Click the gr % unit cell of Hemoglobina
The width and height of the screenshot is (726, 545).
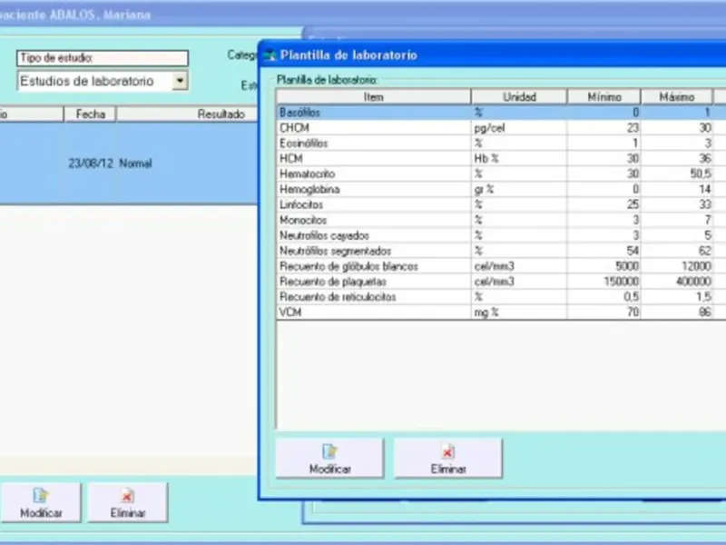[518, 189]
